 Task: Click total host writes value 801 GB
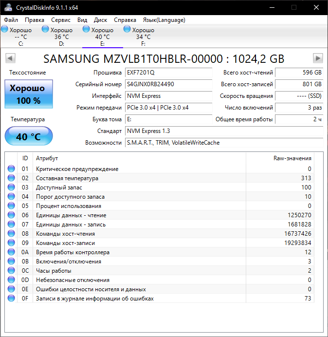pos(299,84)
